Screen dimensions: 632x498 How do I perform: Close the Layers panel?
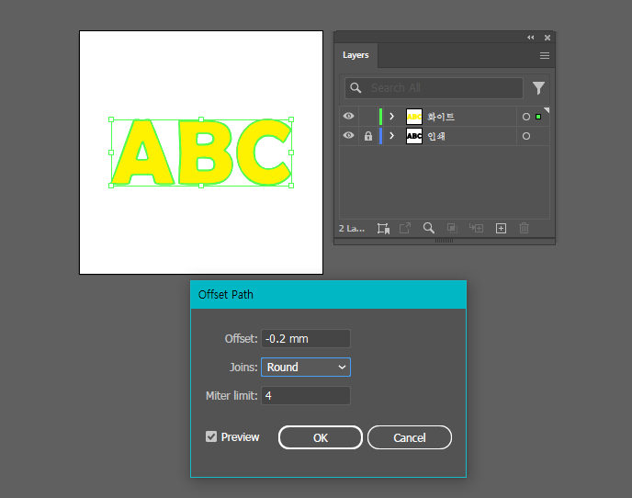[x=547, y=38]
